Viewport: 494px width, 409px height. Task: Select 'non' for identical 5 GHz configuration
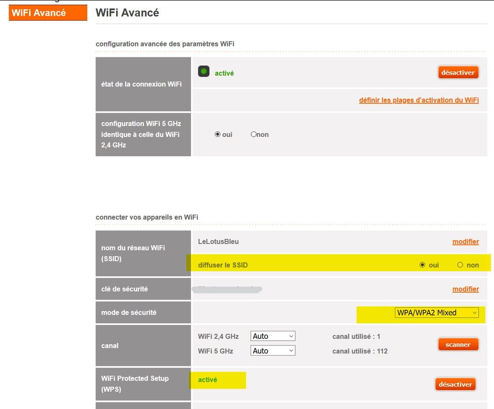(x=253, y=134)
